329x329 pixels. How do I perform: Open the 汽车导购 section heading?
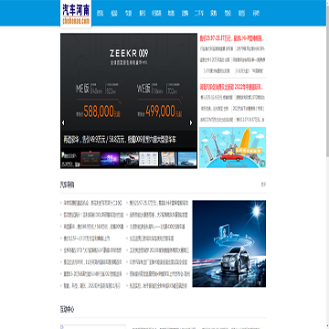(68, 185)
